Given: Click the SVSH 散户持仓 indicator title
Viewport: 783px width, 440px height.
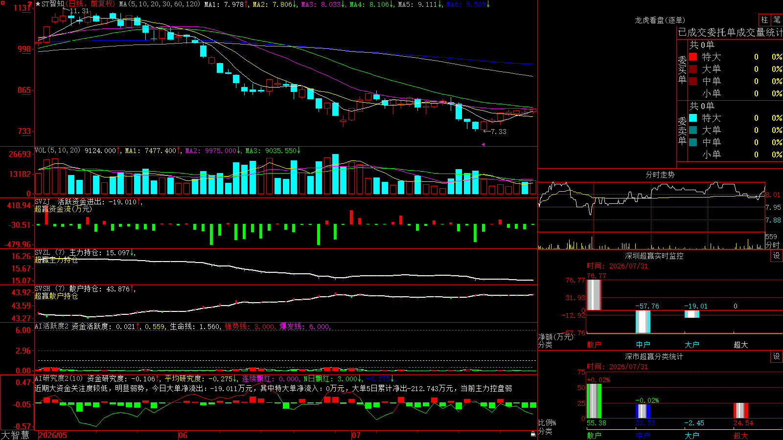Looking at the screenshot, I should click(69, 289).
